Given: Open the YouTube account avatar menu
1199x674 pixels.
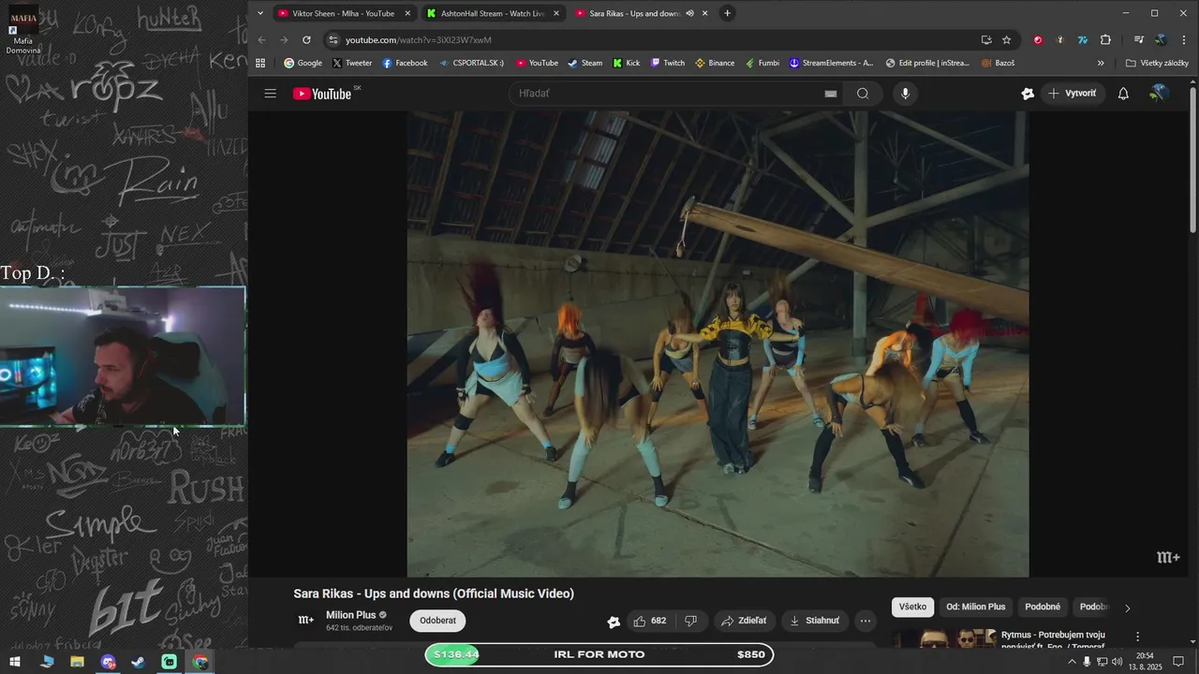Looking at the screenshot, I should (1159, 94).
